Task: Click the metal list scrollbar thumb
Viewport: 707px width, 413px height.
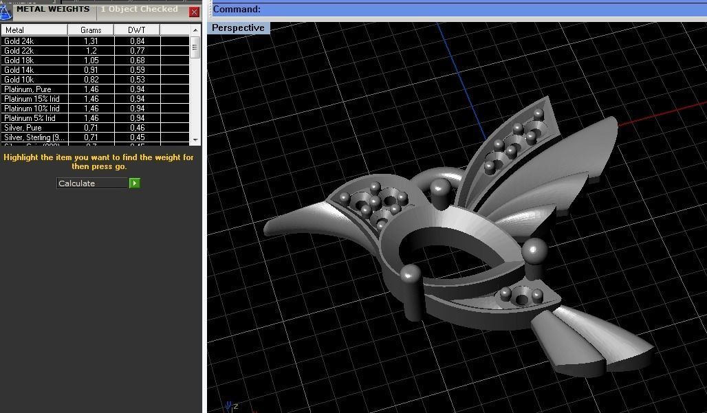Action: (x=195, y=47)
